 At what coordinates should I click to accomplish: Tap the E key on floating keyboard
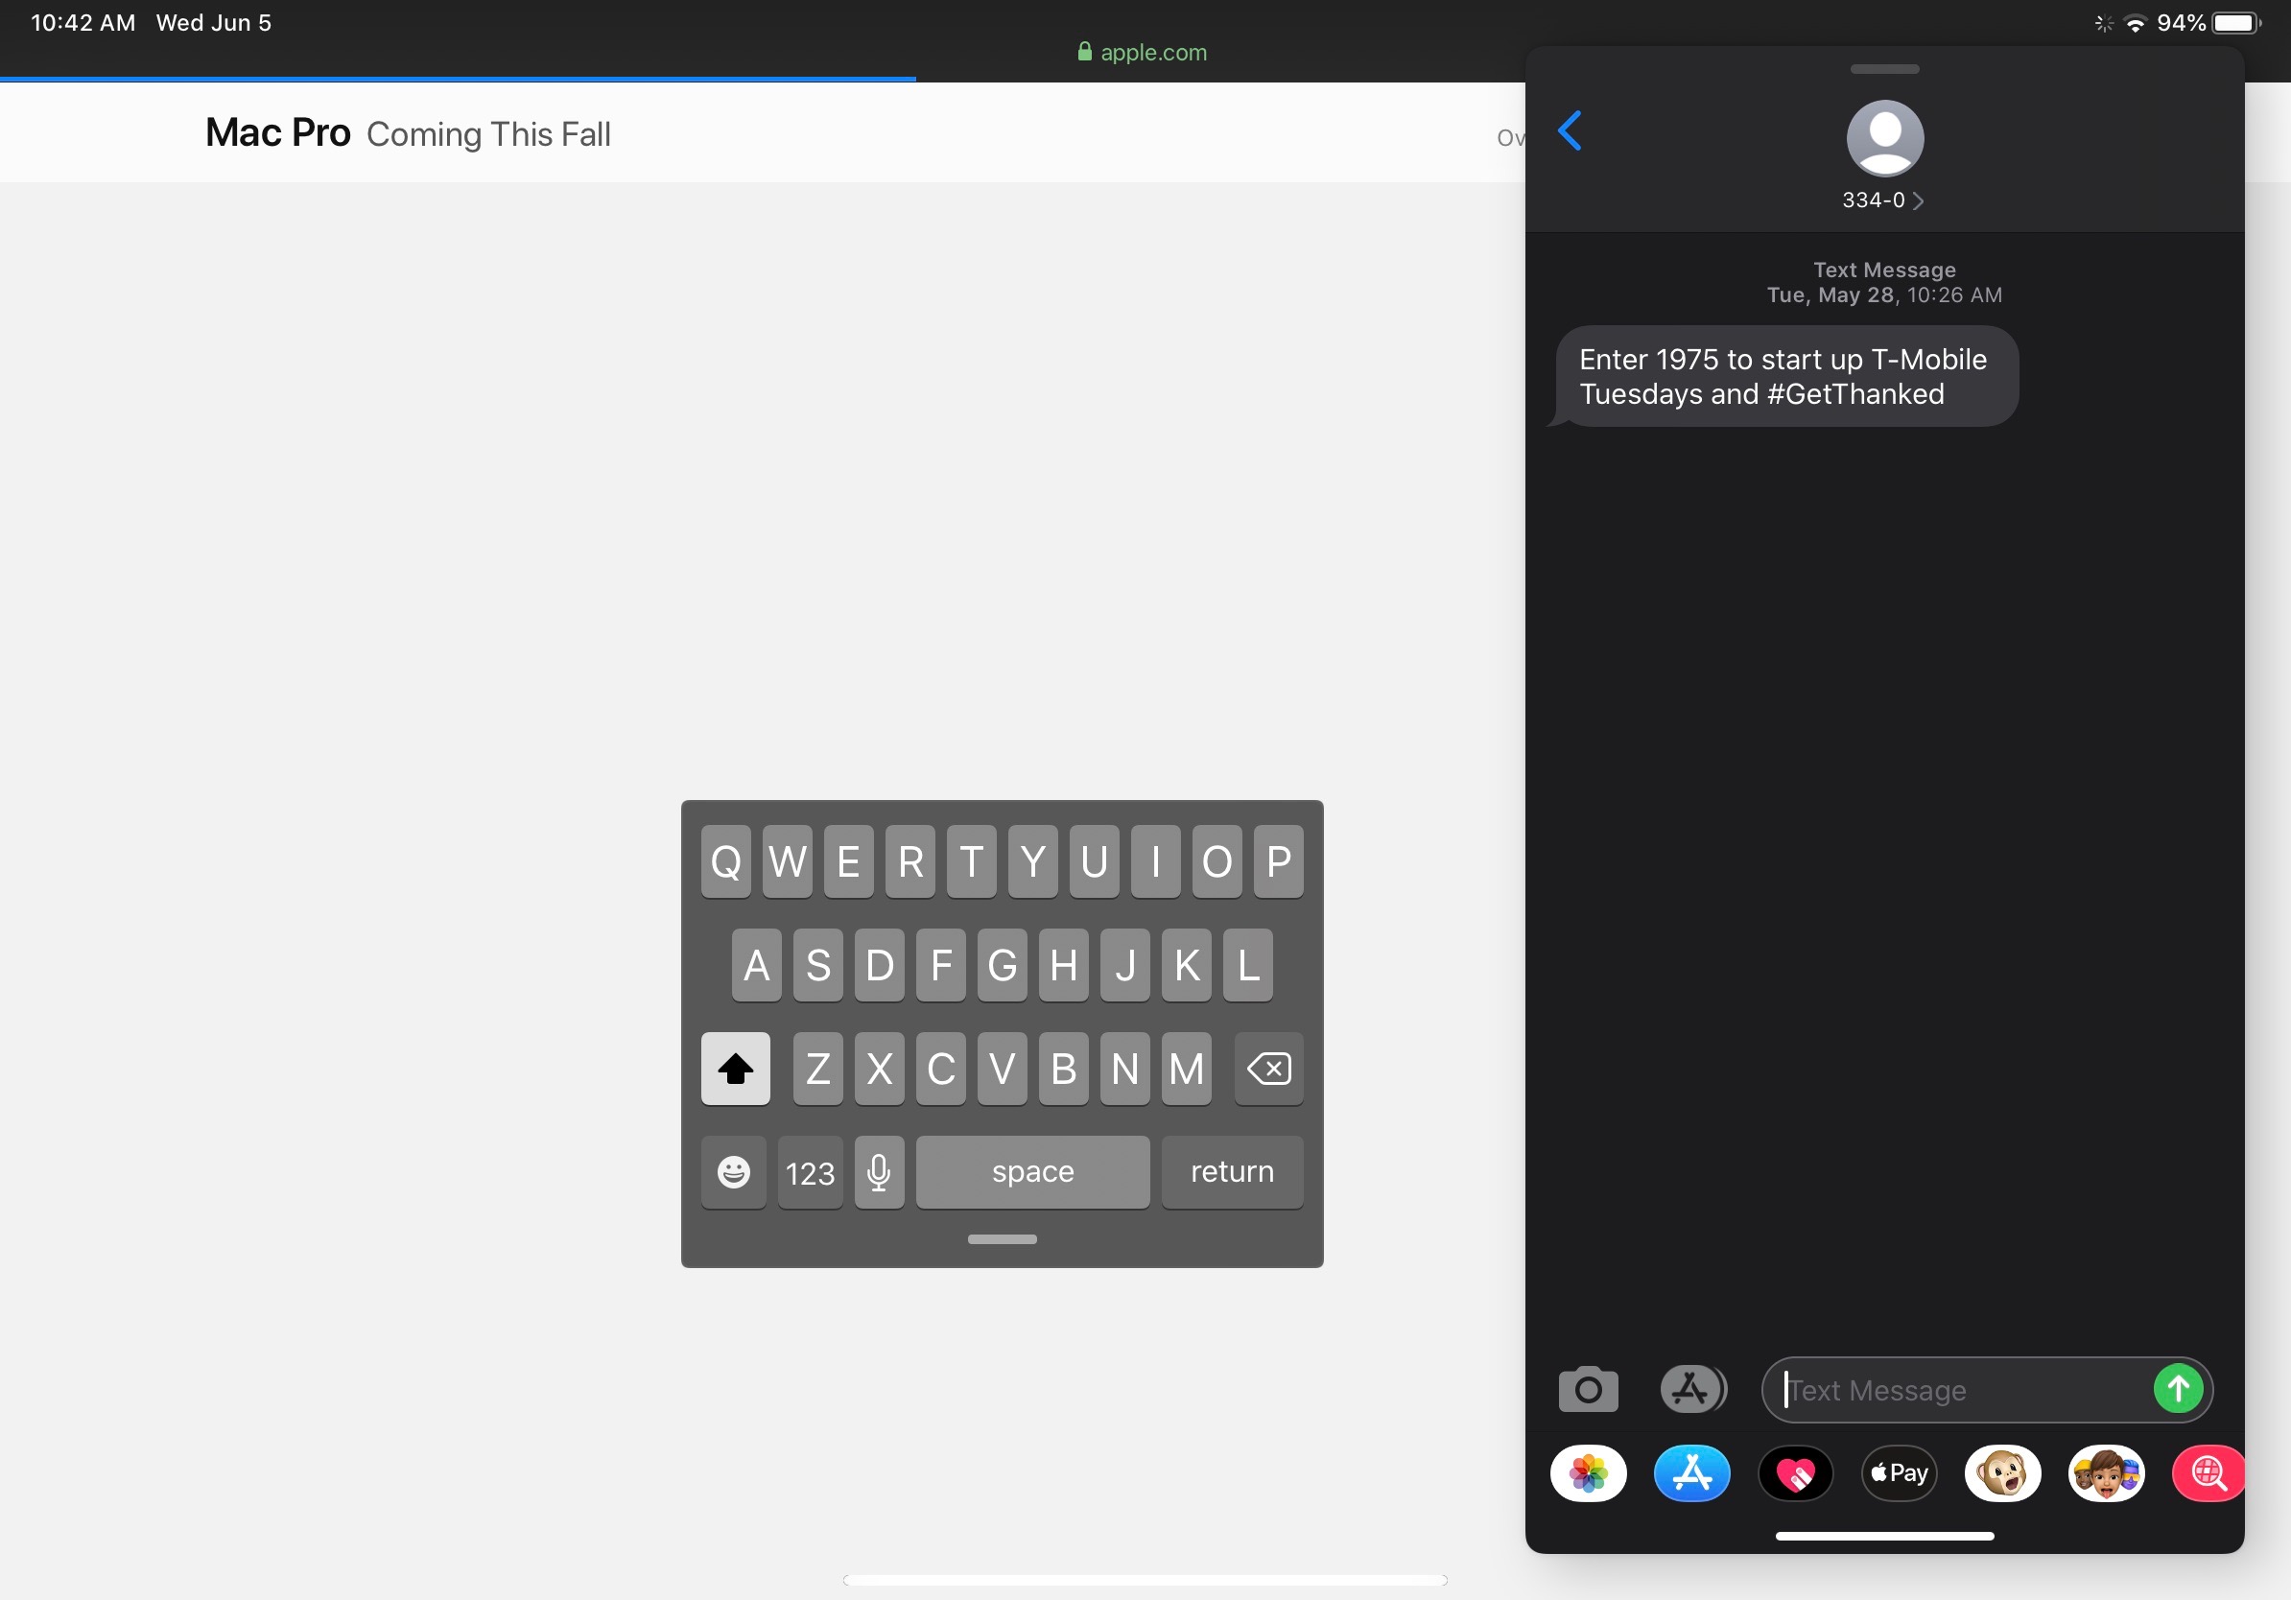[848, 860]
